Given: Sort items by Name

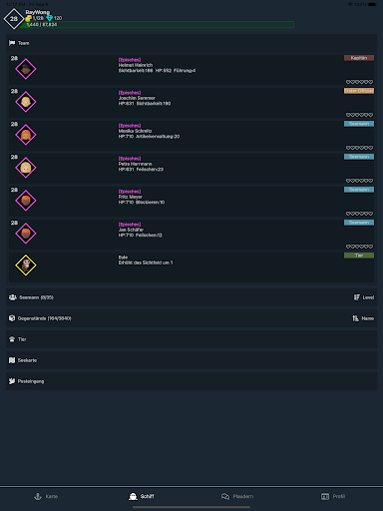Looking at the screenshot, I should tap(363, 318).
